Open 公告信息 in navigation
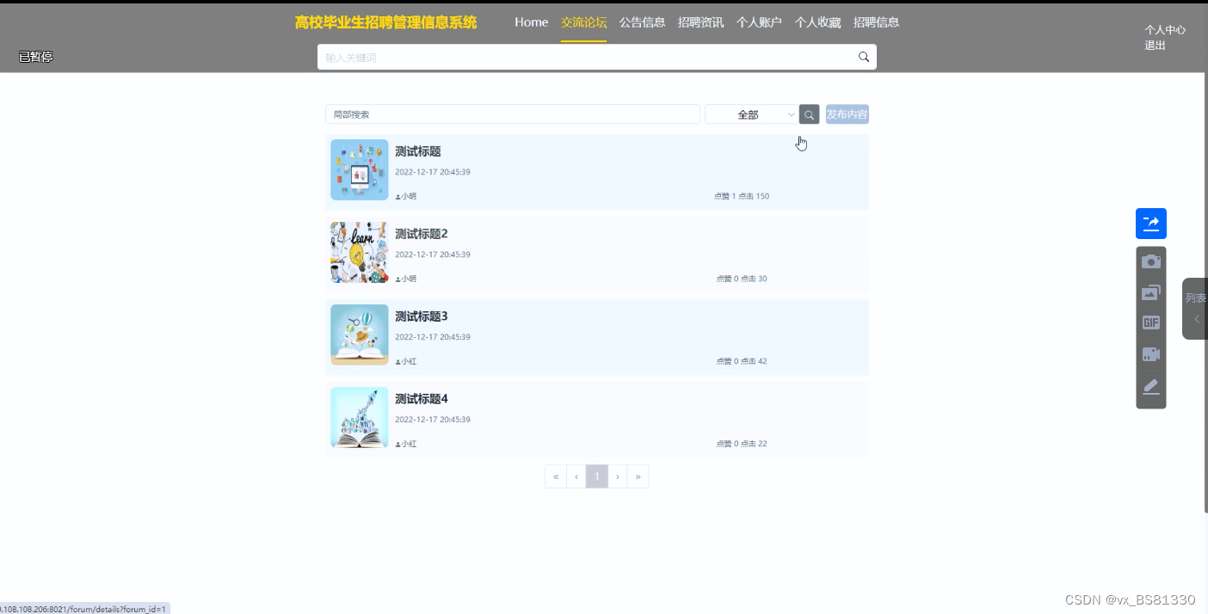Image resolution: width=1208 pixels, height=614 pixels. (642, 22)
